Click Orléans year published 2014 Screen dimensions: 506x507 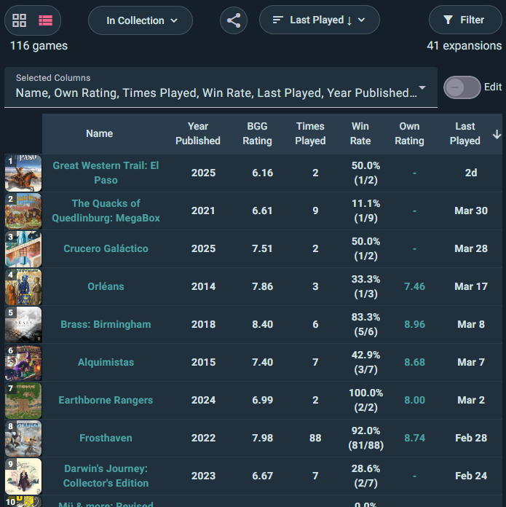pyautogui.click(x=203, y=286)
